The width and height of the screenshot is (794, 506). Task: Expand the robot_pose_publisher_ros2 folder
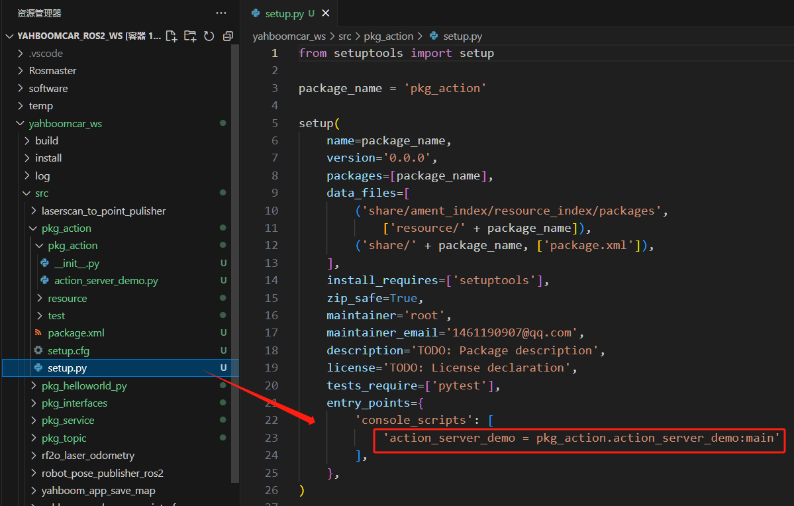coord(33,473)
